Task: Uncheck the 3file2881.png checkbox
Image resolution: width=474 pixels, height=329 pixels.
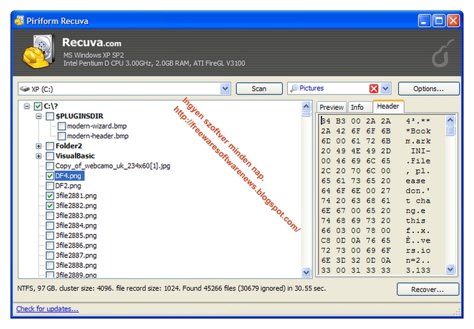Action: point(50,195)
